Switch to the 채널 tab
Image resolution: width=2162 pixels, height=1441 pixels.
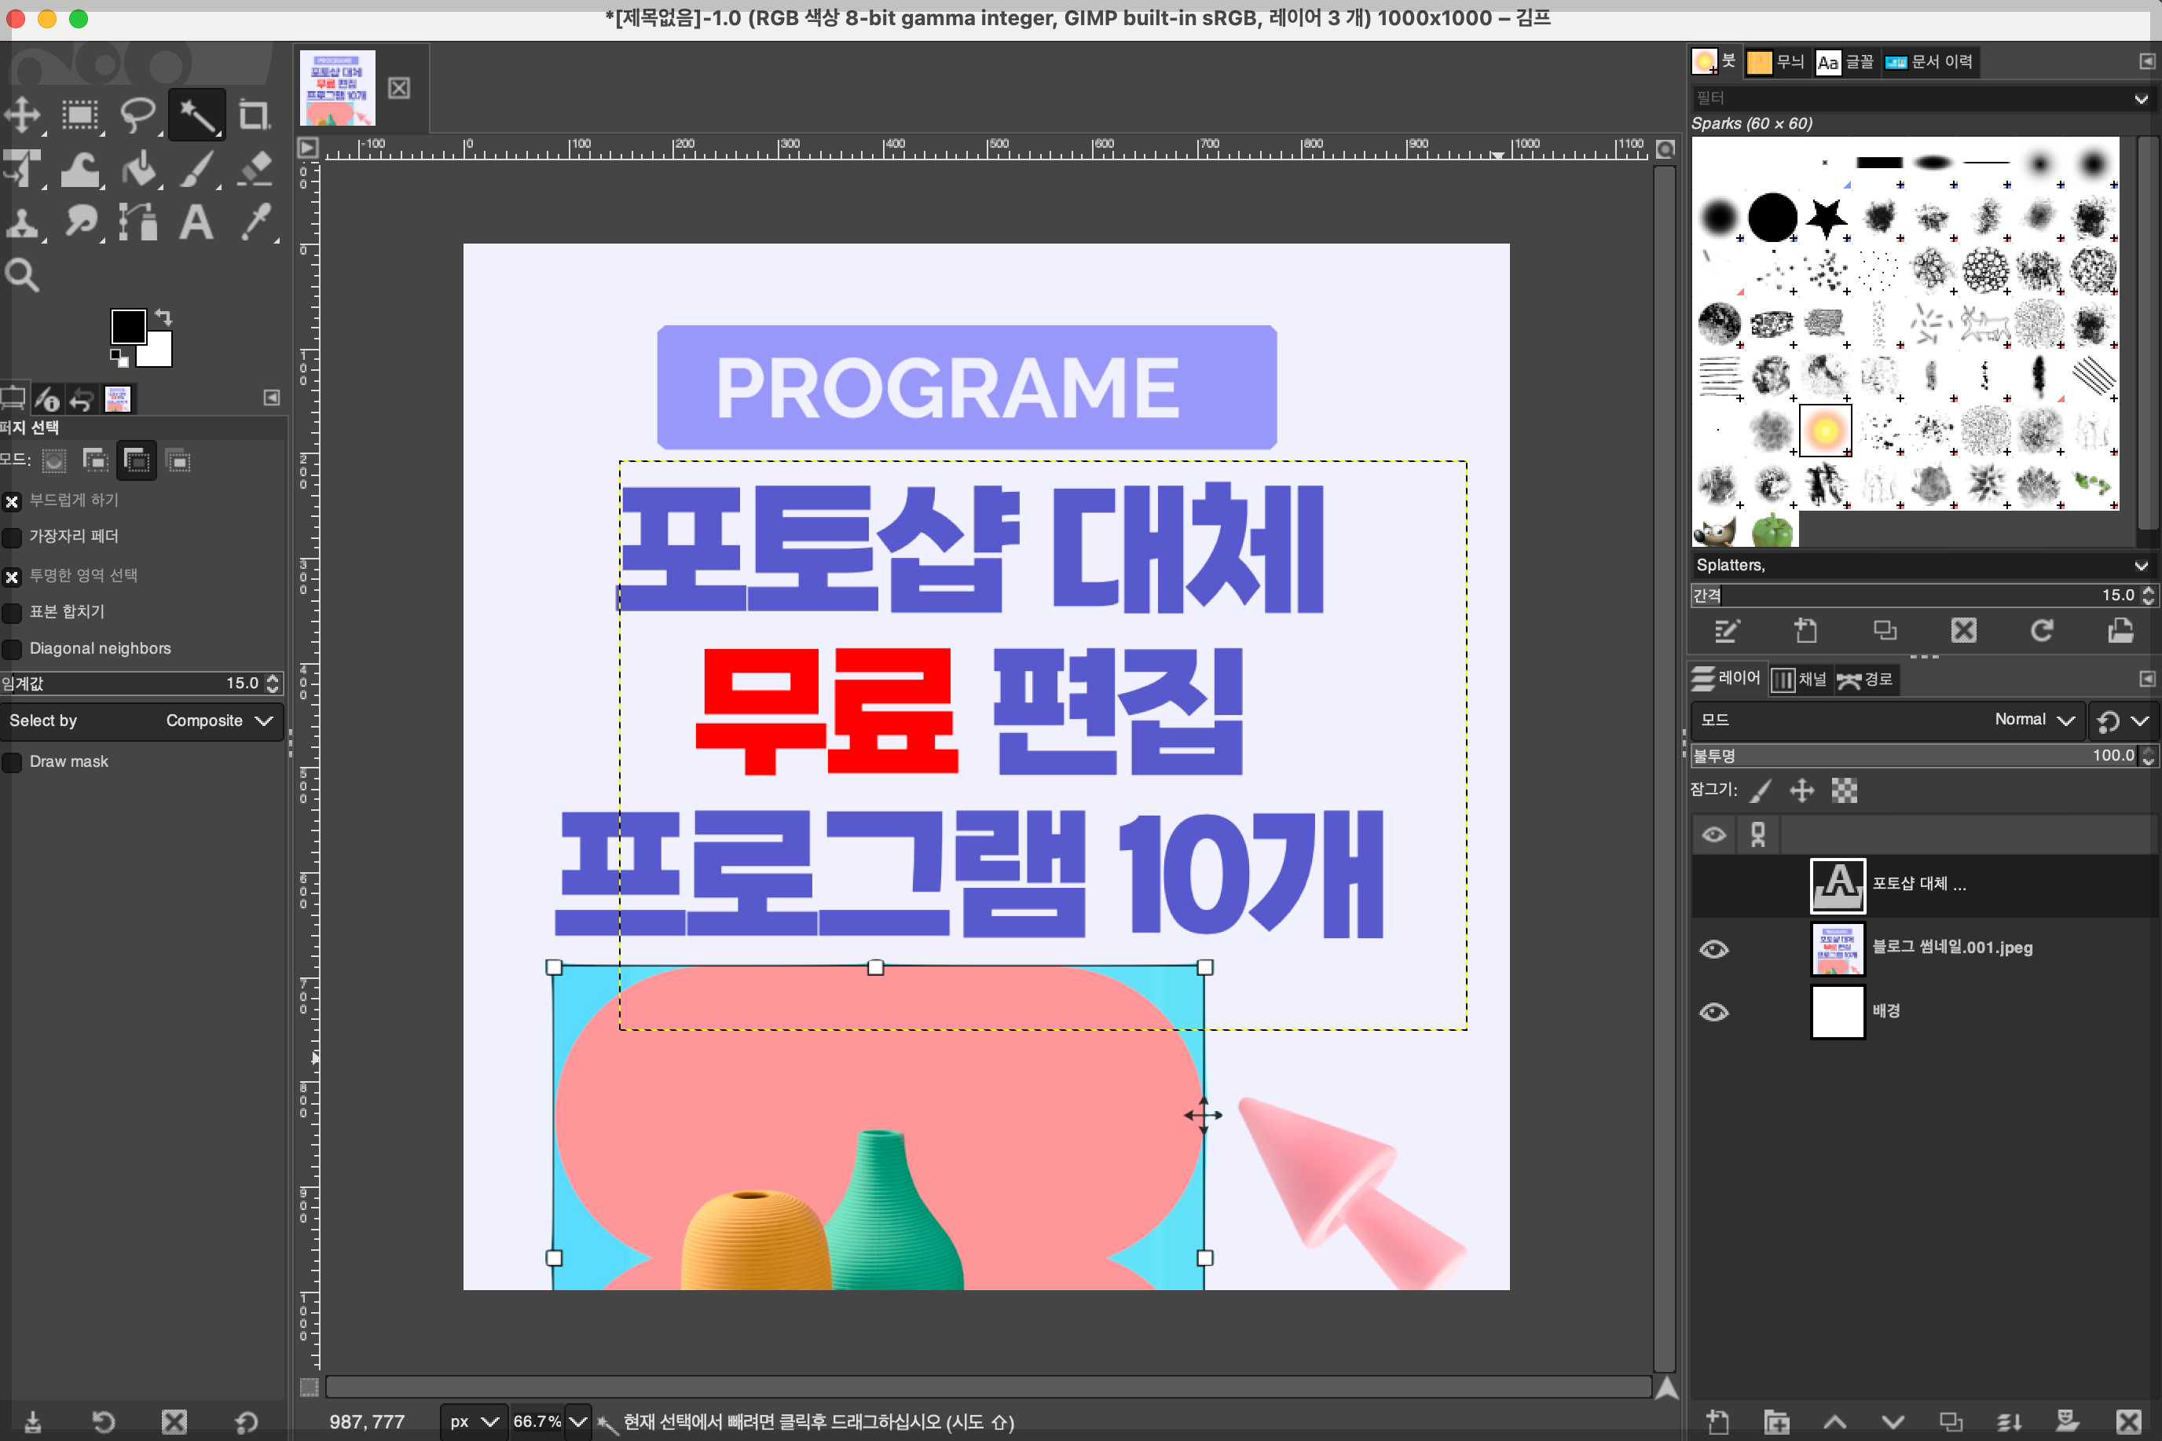1799,679
